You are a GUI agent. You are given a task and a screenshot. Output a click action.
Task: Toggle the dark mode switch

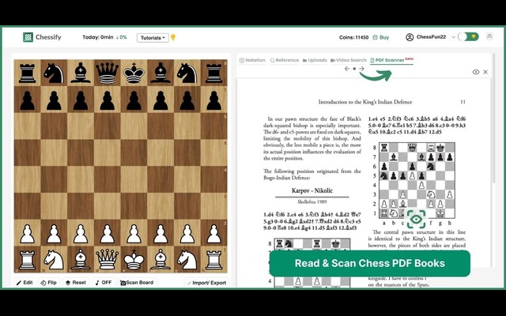[x=468, y=37]
